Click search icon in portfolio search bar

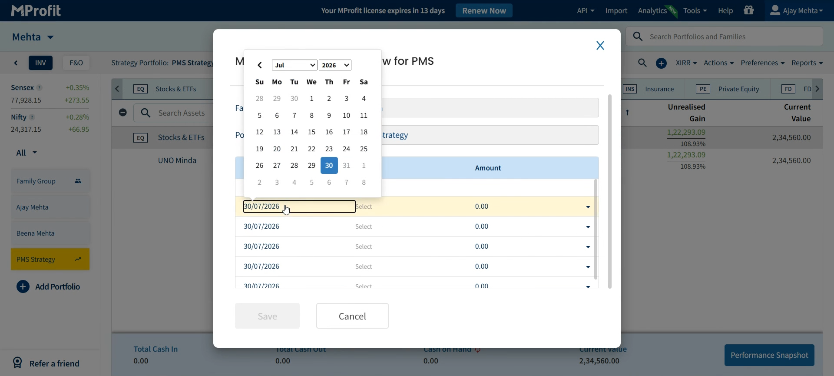pos(638,37)
